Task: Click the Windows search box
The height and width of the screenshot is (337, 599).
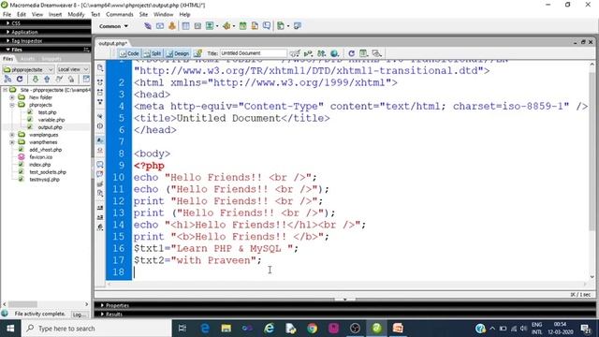Action: [x=97, y=329]
